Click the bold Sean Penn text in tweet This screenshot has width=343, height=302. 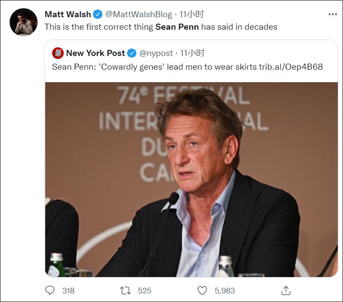coord(177,27)
